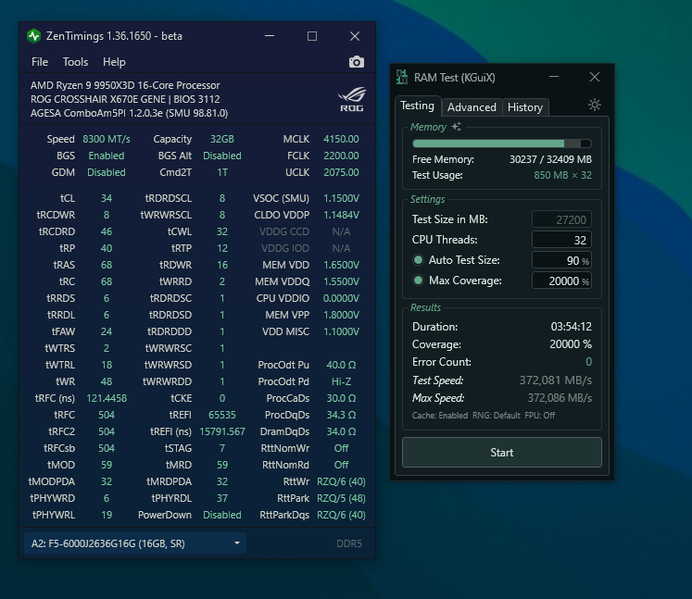
Task: Click the FCLK value 2200.00
Action: click(x=341, y=156)
